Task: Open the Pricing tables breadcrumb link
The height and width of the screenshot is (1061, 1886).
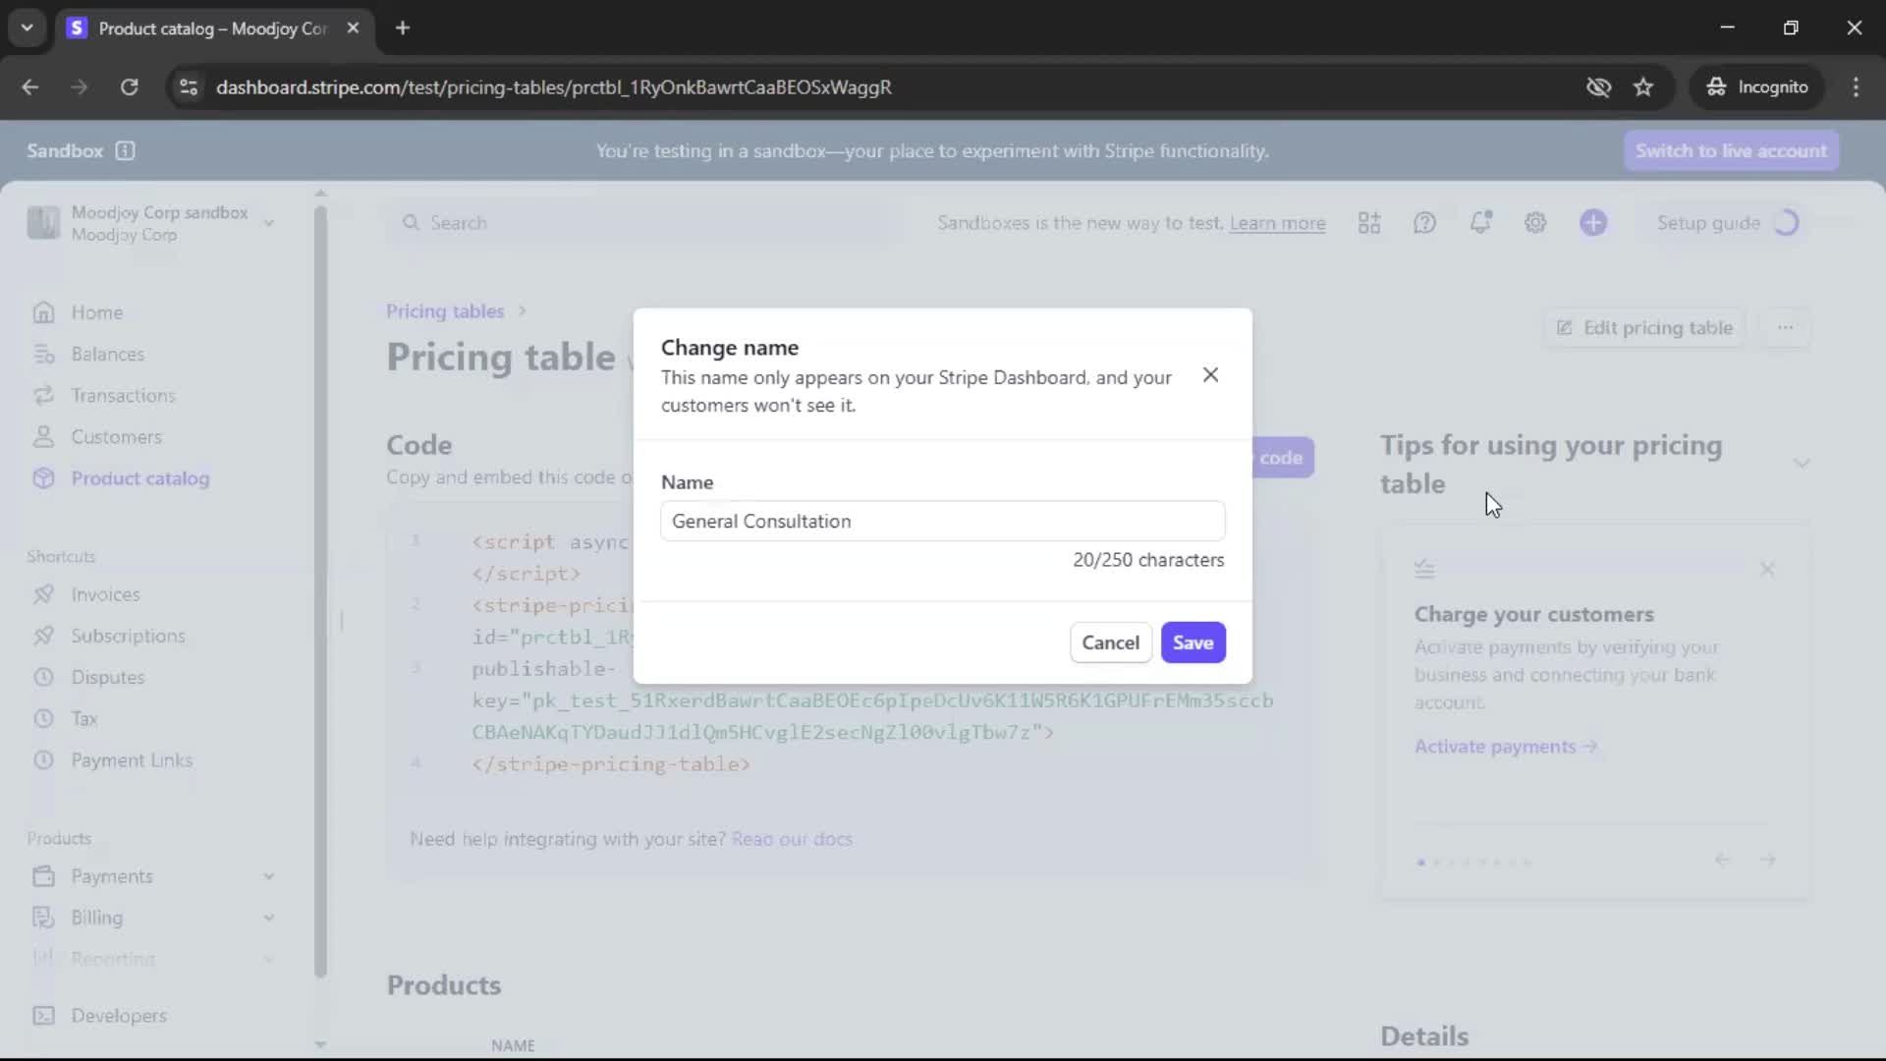Action: 444,311
